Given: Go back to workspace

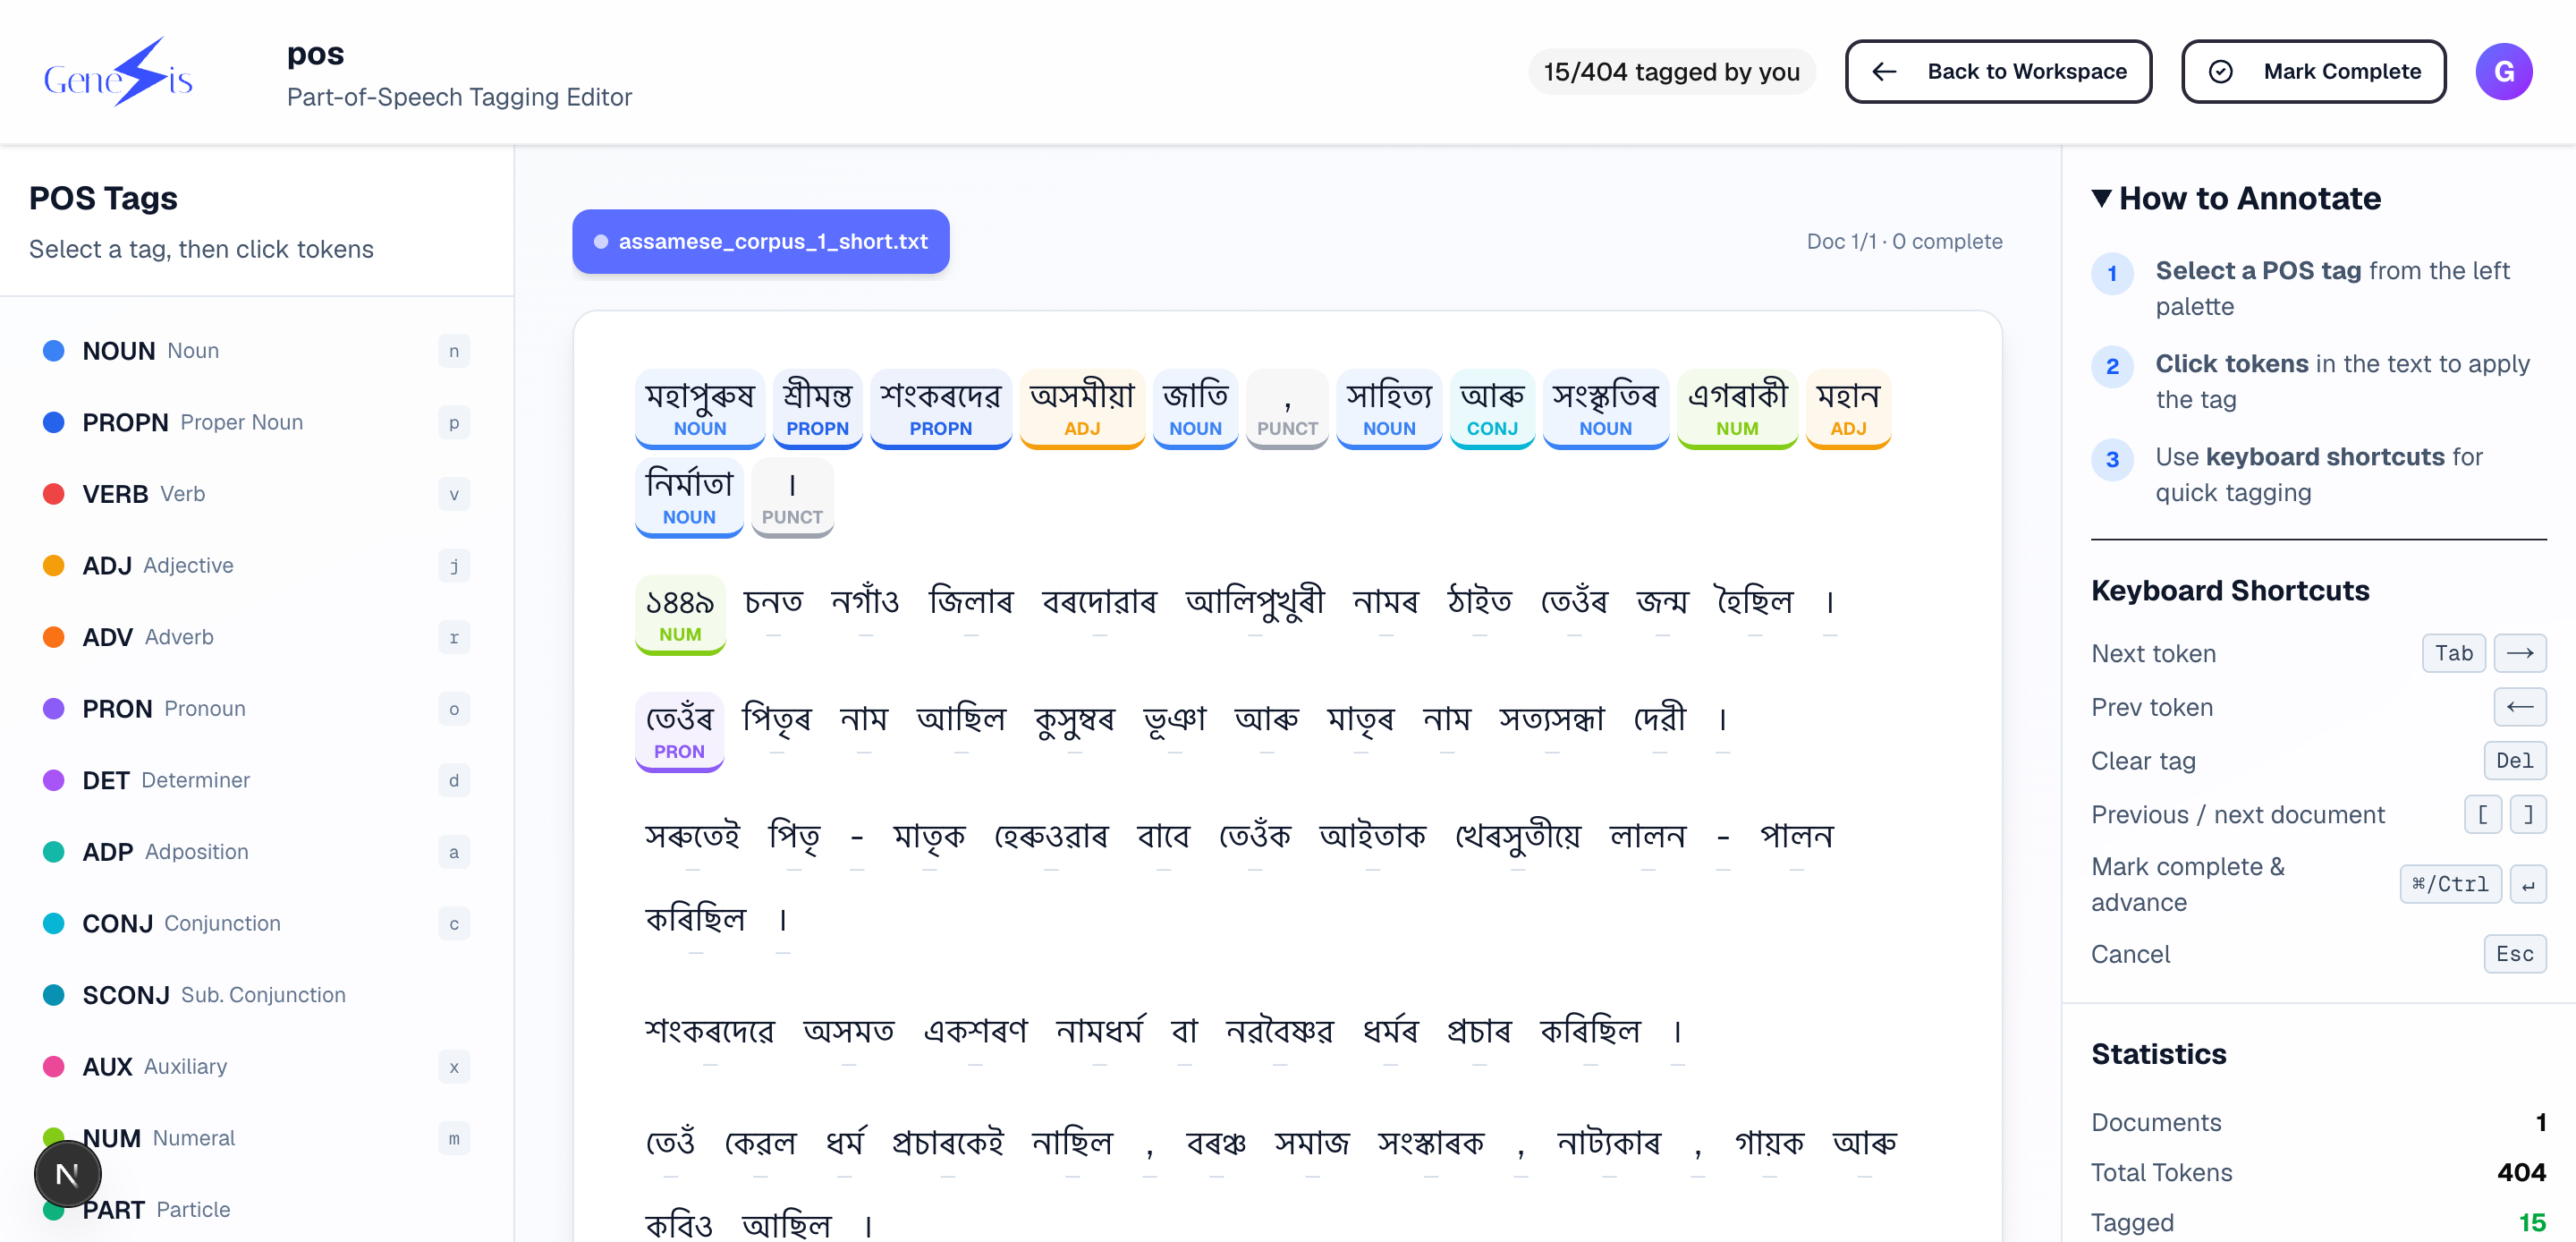Looking at the screenshot, I should [x=1998, y=72].
